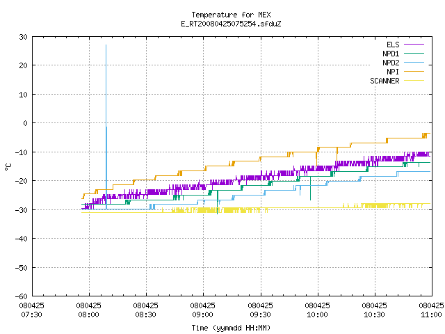Click the x-axis tick label '08:30'
This screenshot has height=334, width=445.
(145, 315)
